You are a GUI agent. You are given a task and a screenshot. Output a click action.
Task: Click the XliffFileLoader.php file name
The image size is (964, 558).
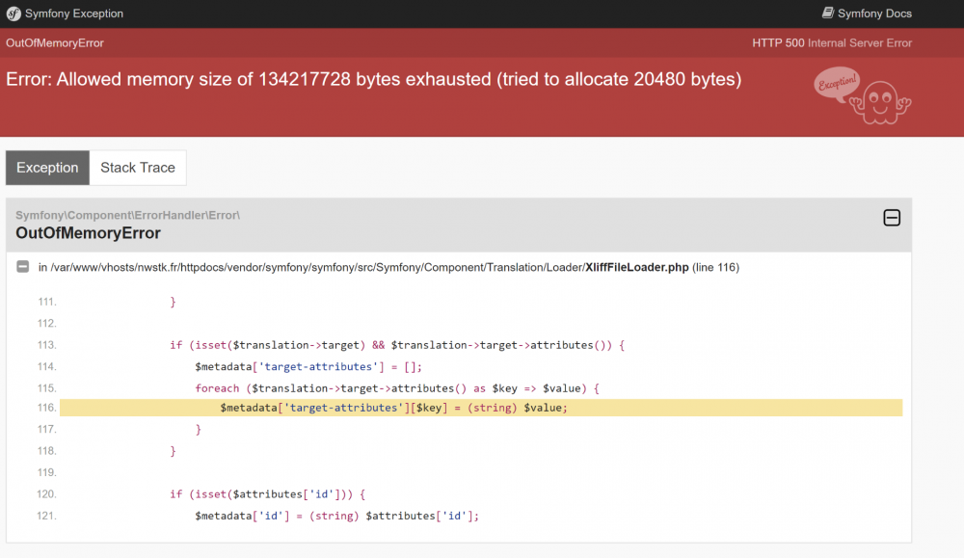click(637, 267)
